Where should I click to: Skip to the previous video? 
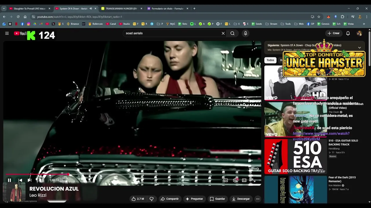pyautogui.click(x=20, y=180)
